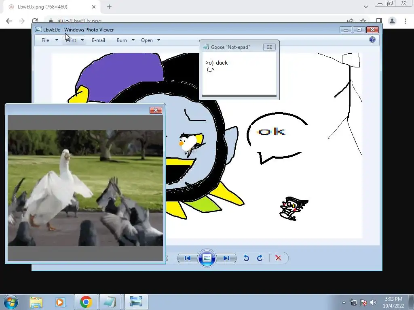This screenshot has width=414, height=310.
Task: Go to next image in Photo Viewer
Action: tap(226, 258)
